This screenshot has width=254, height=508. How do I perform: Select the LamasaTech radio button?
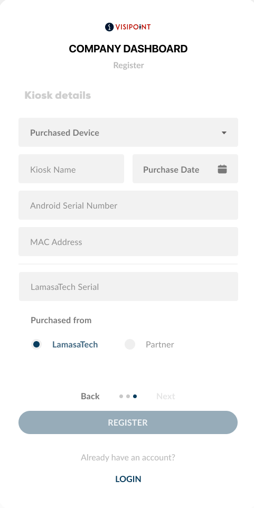(x=36, y=344)
